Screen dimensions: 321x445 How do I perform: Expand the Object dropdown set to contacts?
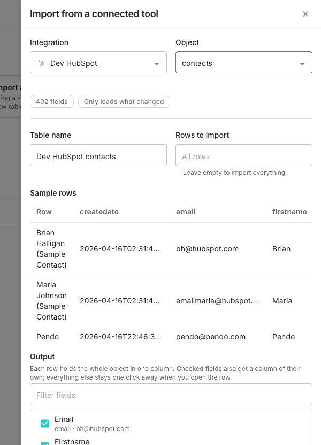point(243,62)
